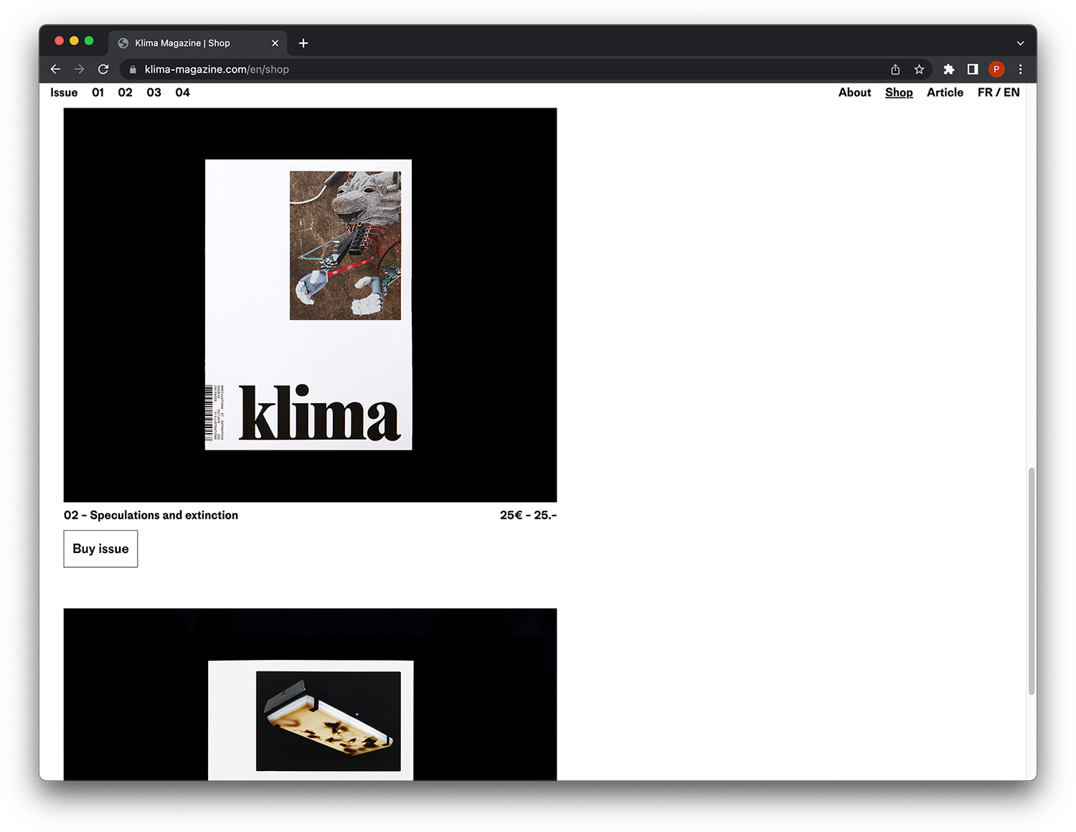Viewport: 1076px width, 832px height.
Task: Open the extensions puzzle icon
Action: pyautogui.click(x=948, y=70)
